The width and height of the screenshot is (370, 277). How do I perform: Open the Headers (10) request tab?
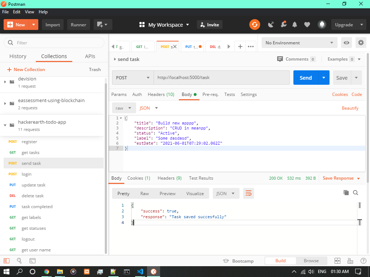tap(161, 94)
